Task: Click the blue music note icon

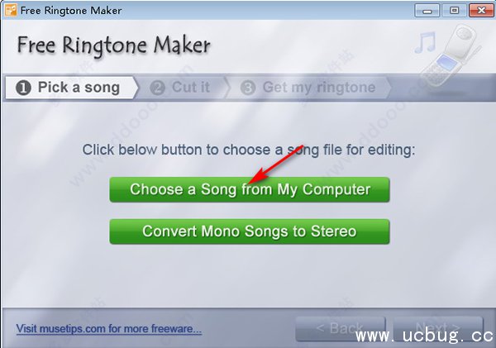Action: point(426,42)
